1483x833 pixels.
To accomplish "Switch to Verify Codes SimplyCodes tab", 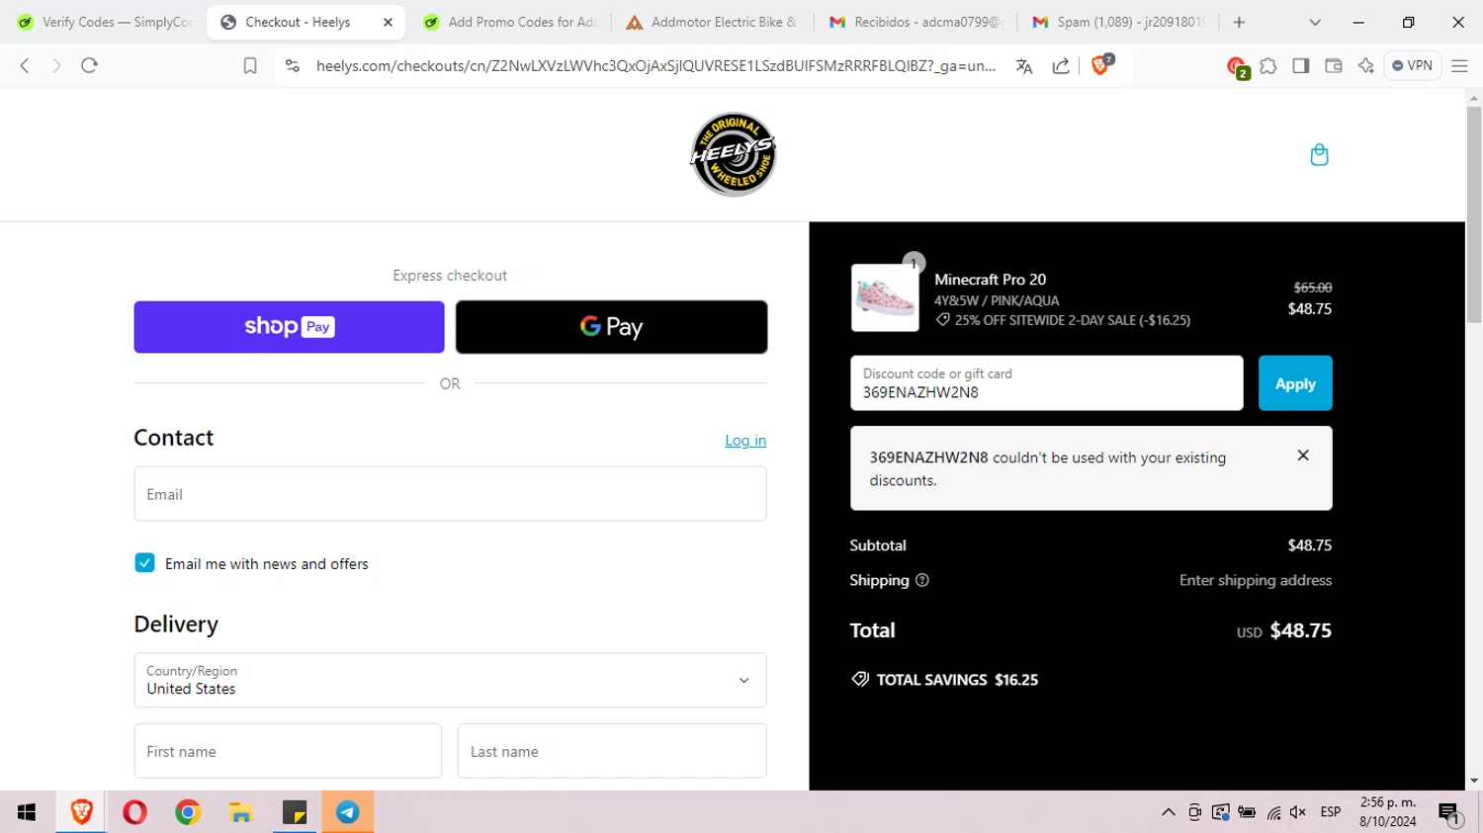I will coord(104,22).
